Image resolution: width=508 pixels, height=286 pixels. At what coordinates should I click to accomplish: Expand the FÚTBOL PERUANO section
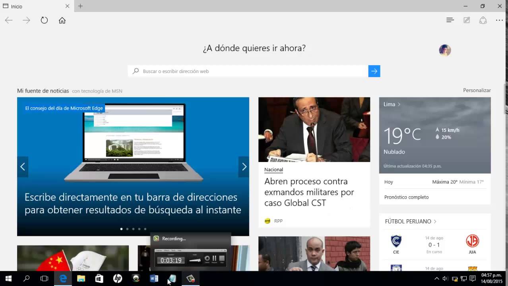[x=411, y=221]
